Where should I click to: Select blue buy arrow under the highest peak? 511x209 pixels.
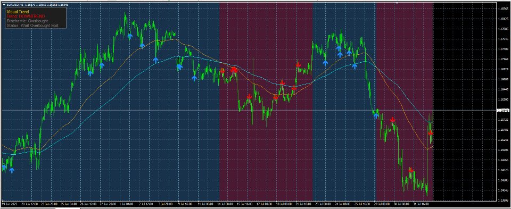point(130,36)
